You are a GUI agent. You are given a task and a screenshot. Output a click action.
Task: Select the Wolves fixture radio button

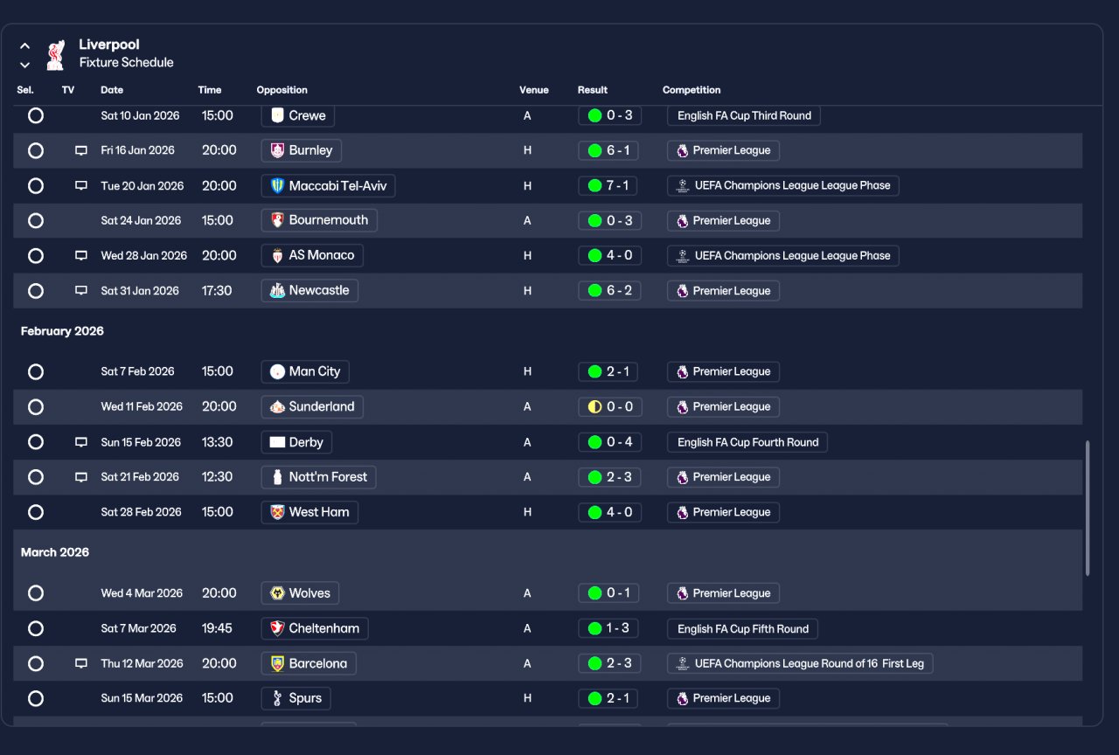pyautogui.click(x=36, y=593)
